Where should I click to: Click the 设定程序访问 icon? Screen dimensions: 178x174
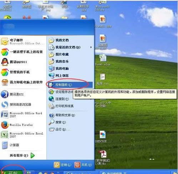(51, 92)
